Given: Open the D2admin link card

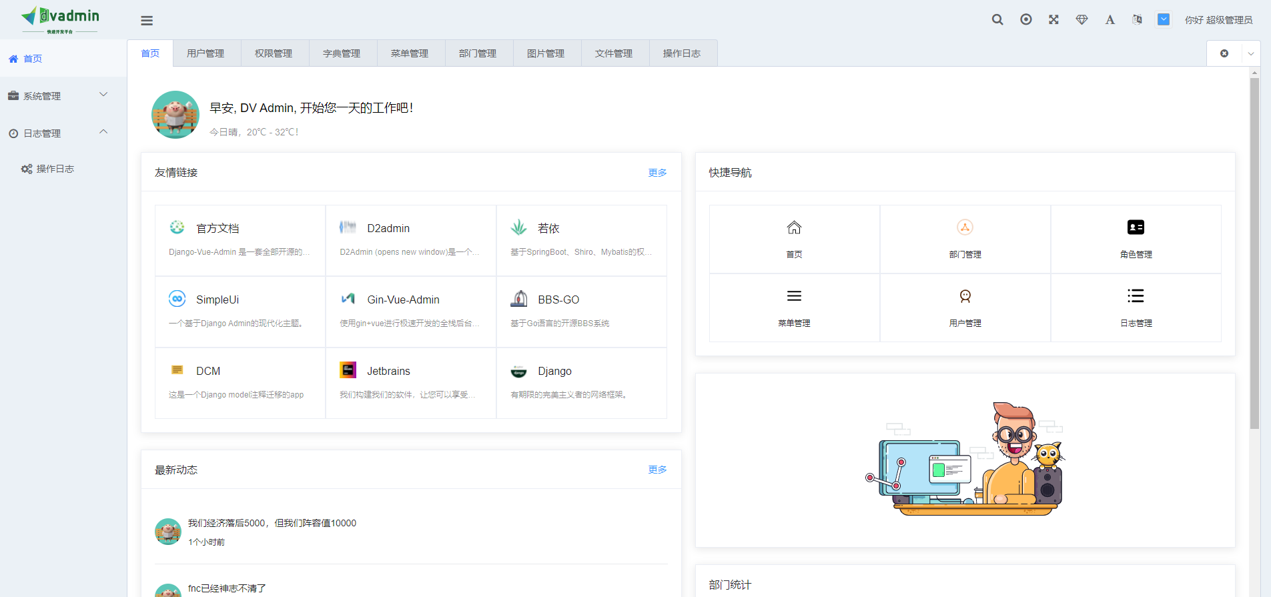Looking at the screenshot, I should [411, 240].
